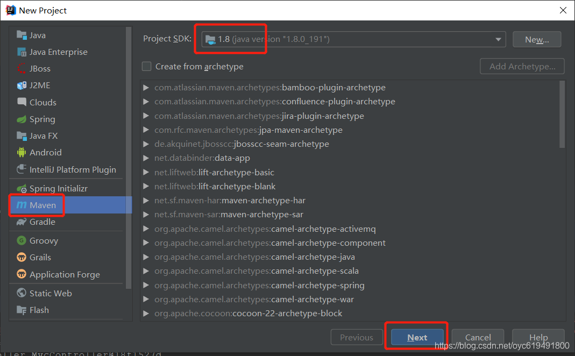Select Java Enterprise label in project list
575x356 pixels.
59,52
